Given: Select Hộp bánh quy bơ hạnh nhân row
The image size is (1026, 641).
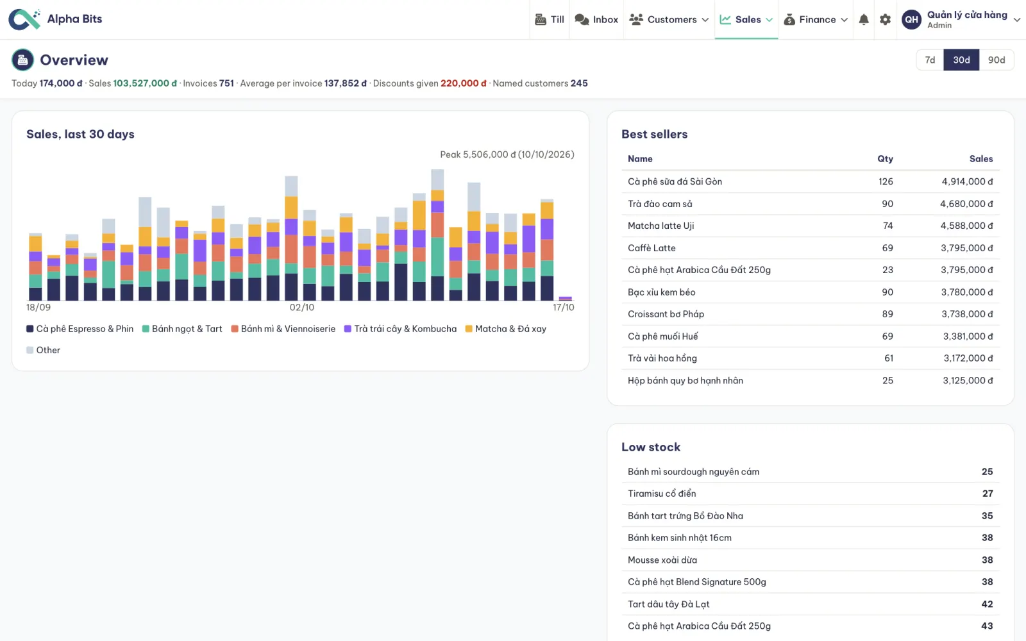Looking at the screenshot, I should (811, 381).
